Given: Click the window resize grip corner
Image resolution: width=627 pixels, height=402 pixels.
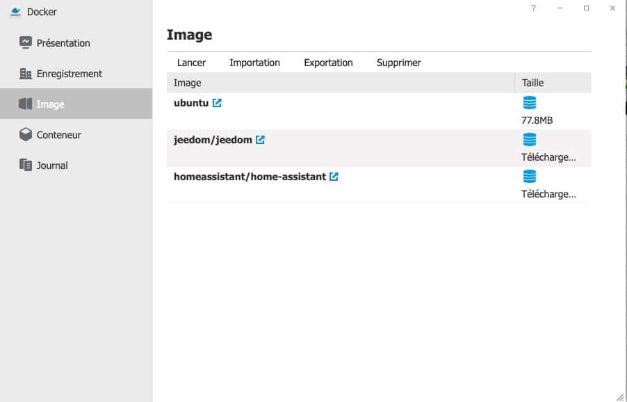Looking at the screenshot, I should [x=620, y=397].
